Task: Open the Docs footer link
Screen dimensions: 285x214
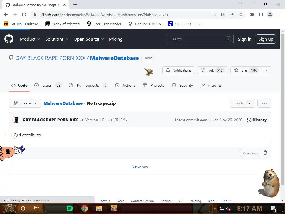Action: point(120,201)
